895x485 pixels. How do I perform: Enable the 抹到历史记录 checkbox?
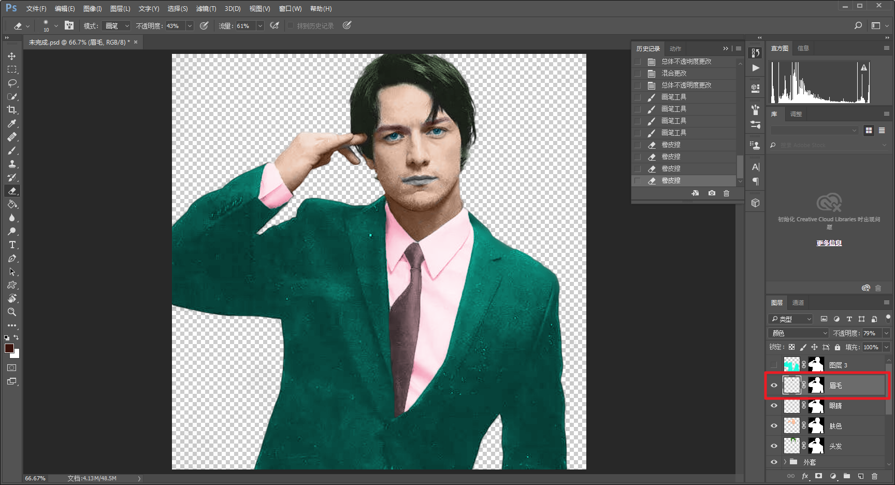click(x=291, y=25)
